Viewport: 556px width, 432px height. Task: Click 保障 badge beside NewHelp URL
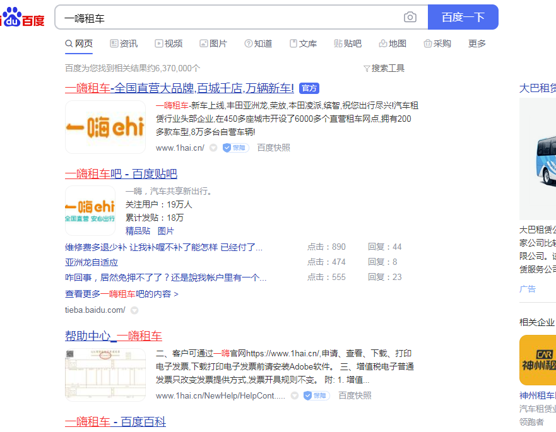pyautogui.click(x=317, y=395)
